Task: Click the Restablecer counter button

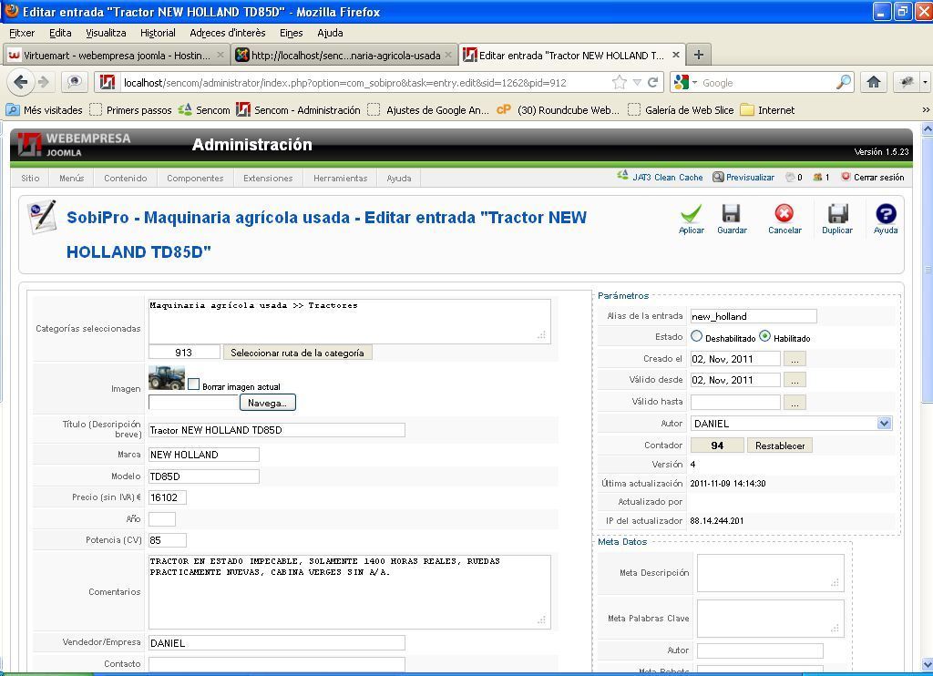Action: click(780, 446)
